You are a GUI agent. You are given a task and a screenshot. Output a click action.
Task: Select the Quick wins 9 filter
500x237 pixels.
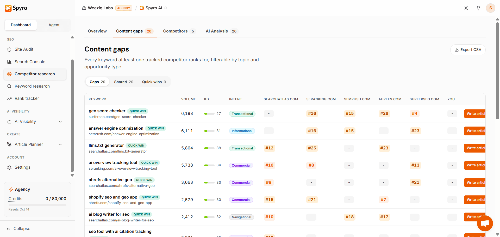pos(154,82)
